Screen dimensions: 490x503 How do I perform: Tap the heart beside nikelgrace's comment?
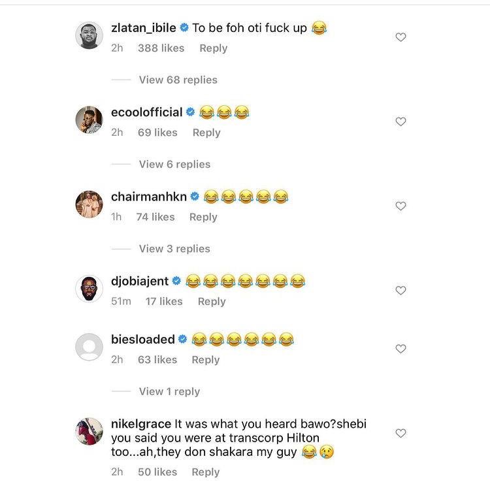coord(401,433)
